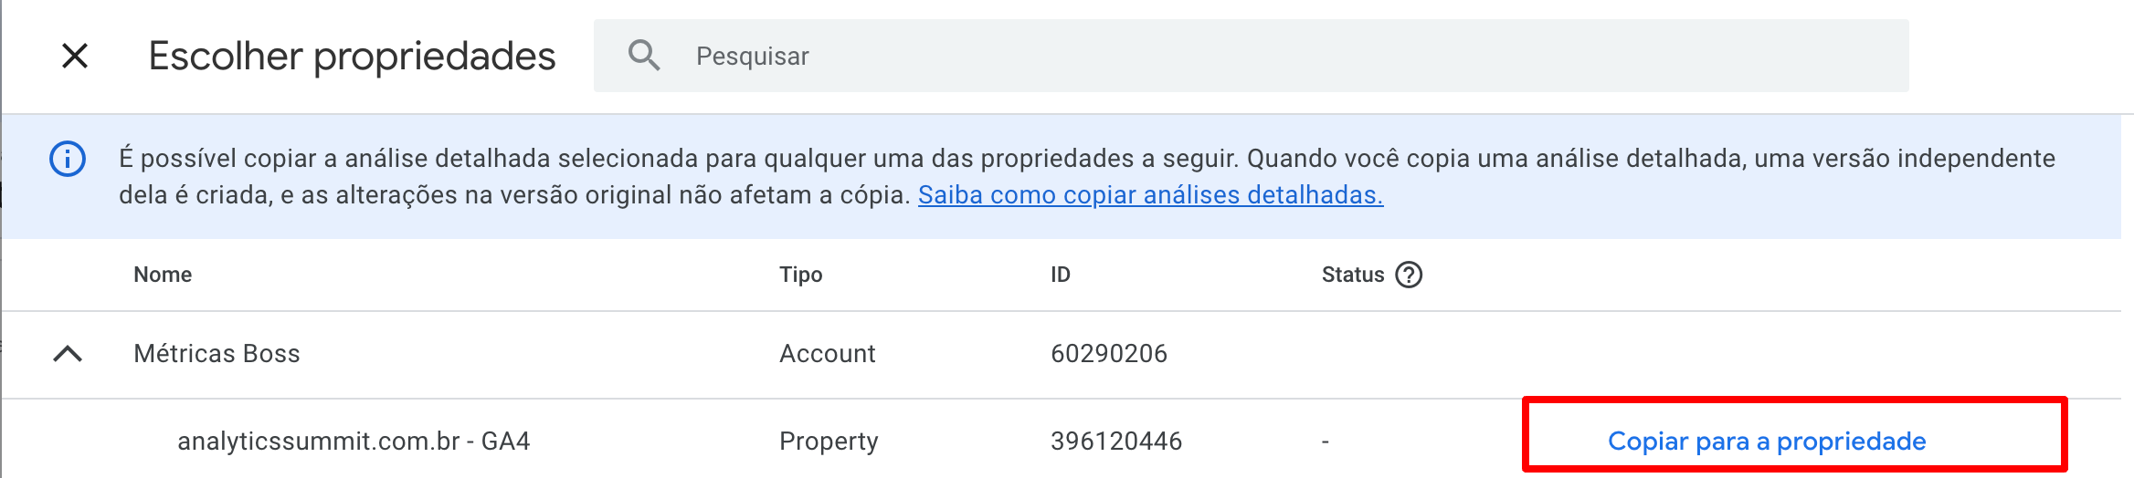
Task: Close the Escolher propriedades dialog
Action: [x=75, y=56]
